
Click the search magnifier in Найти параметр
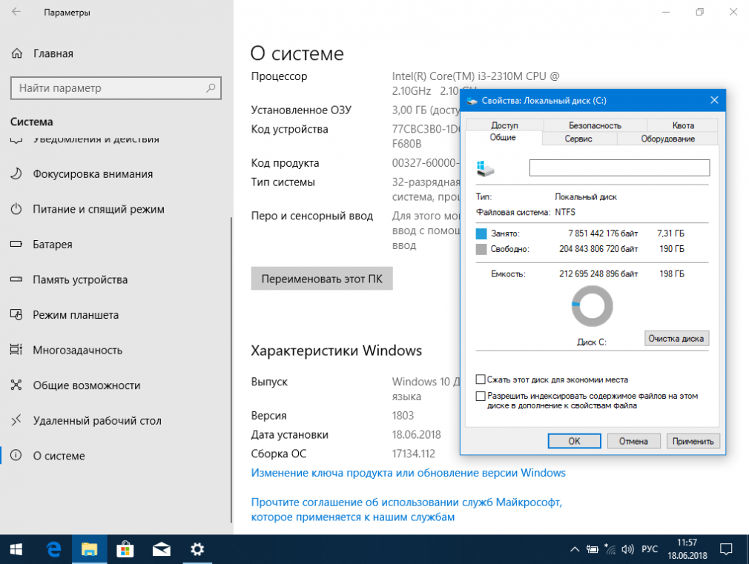(211, 88)
